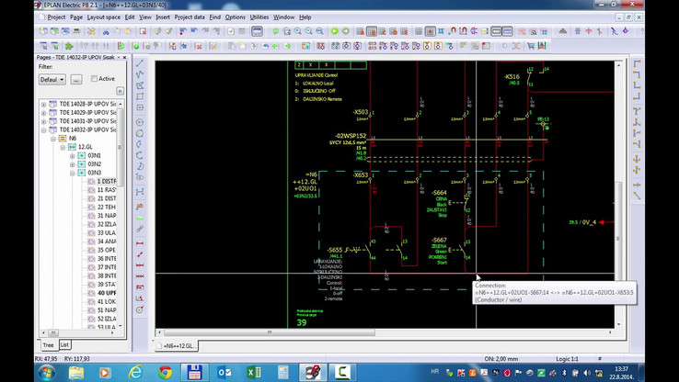Select page 40 UPF in tree
Image resolution: width=679 pixels, height=382 pixels.
click(103, 293)
